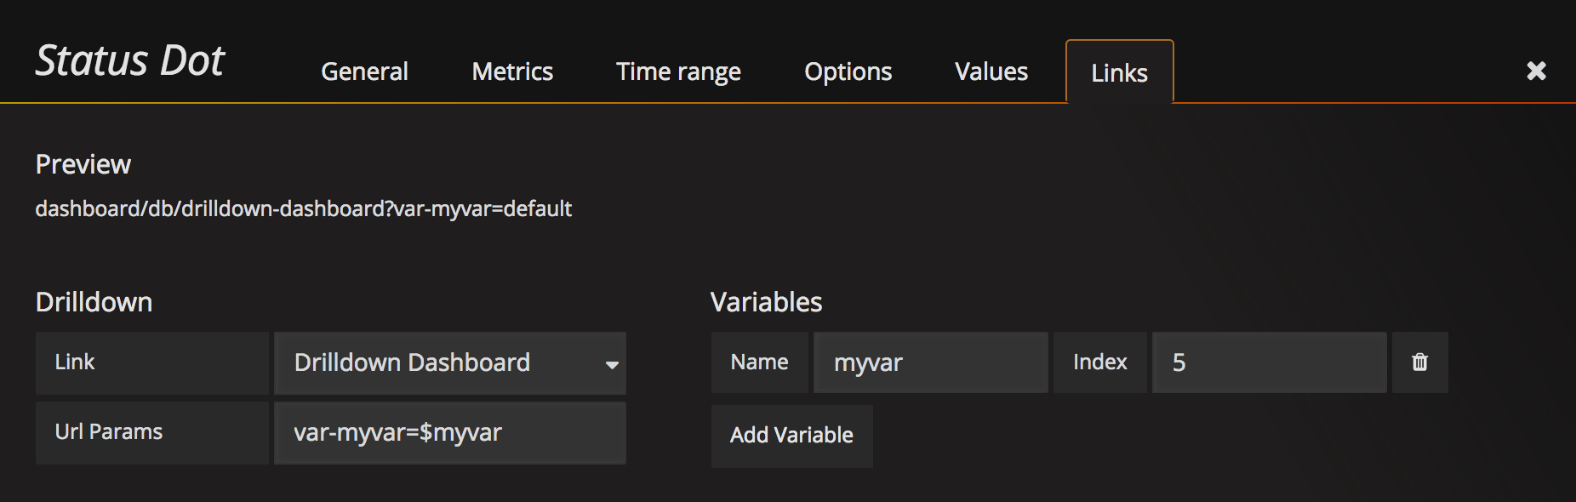The height and width of the screenshot is (502, 1576).
Task: Click the Status Dot panel title
Action: 129,61
